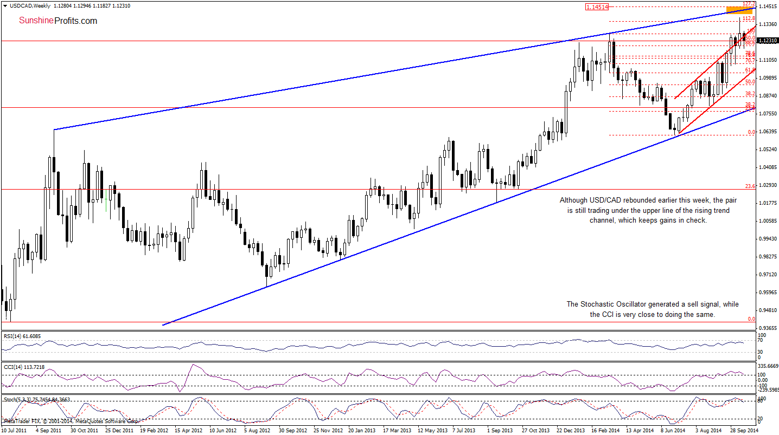Click the RSI(14) 61.6085 indicator label
The width and height of the screenshot is (779, 435).
[x=22, y=336]
